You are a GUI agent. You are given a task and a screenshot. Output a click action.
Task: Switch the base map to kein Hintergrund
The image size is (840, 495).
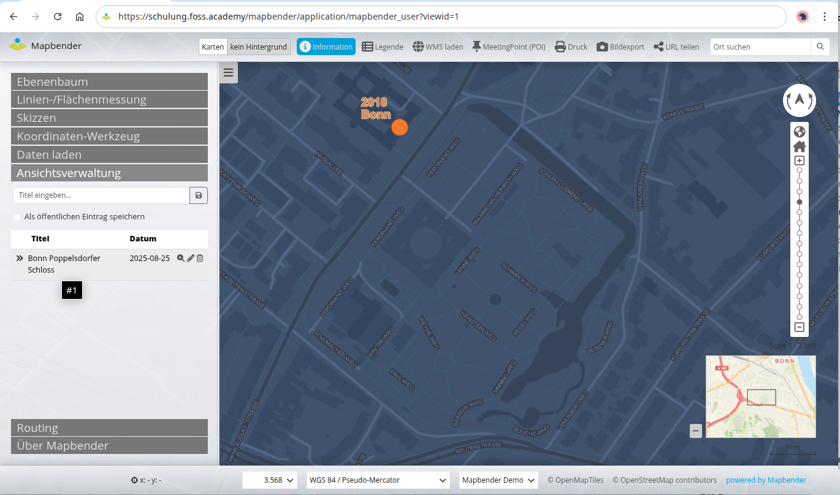pos(258,47)
